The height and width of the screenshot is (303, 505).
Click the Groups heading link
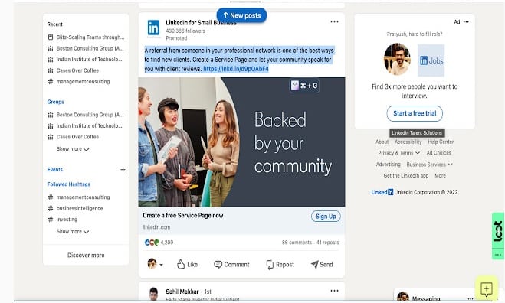pos(55,102)
